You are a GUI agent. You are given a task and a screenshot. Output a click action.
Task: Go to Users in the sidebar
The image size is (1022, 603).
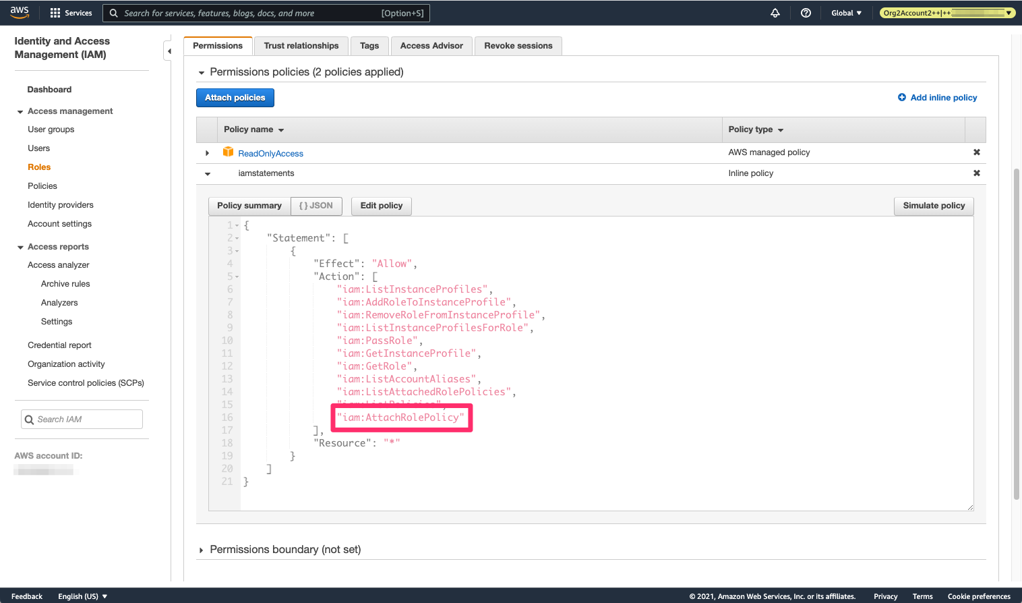pyautogui.click(x=39, y=148)
